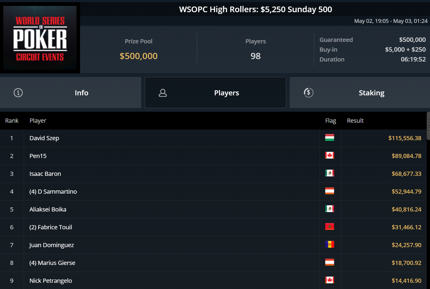Click the dollar staking icon
The image size is (430, 289).
(x=309, y=93)
